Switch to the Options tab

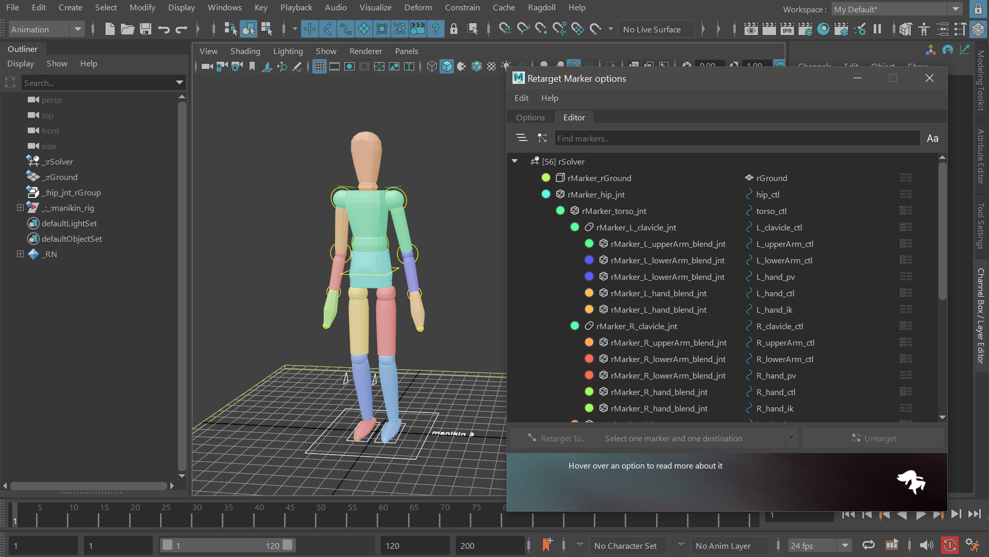(x=530, y=117)
